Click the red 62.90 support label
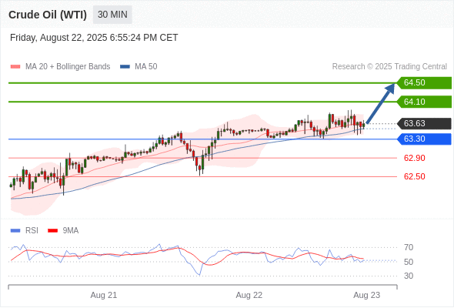This screenshot has width=454, height=308. click(414, 158)
